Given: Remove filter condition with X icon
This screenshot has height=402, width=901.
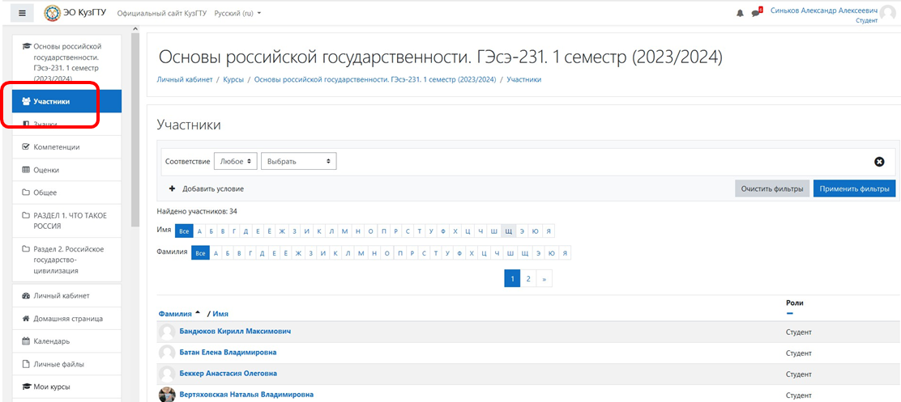Looking at the screenshot, I should [x=878, y=162].
